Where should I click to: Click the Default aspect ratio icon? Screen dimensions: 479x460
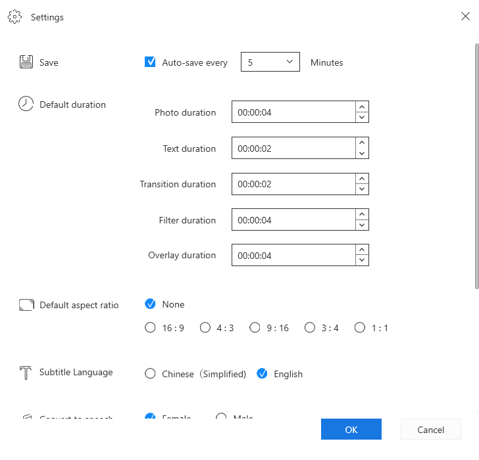tap(26, 305)
